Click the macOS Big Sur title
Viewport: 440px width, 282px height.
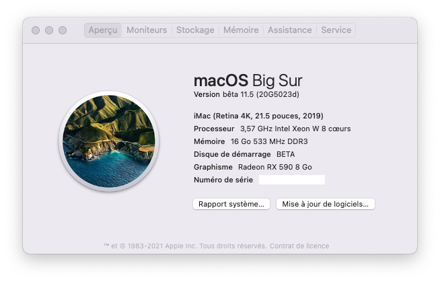pyautogui.click(x=248, y=80)
